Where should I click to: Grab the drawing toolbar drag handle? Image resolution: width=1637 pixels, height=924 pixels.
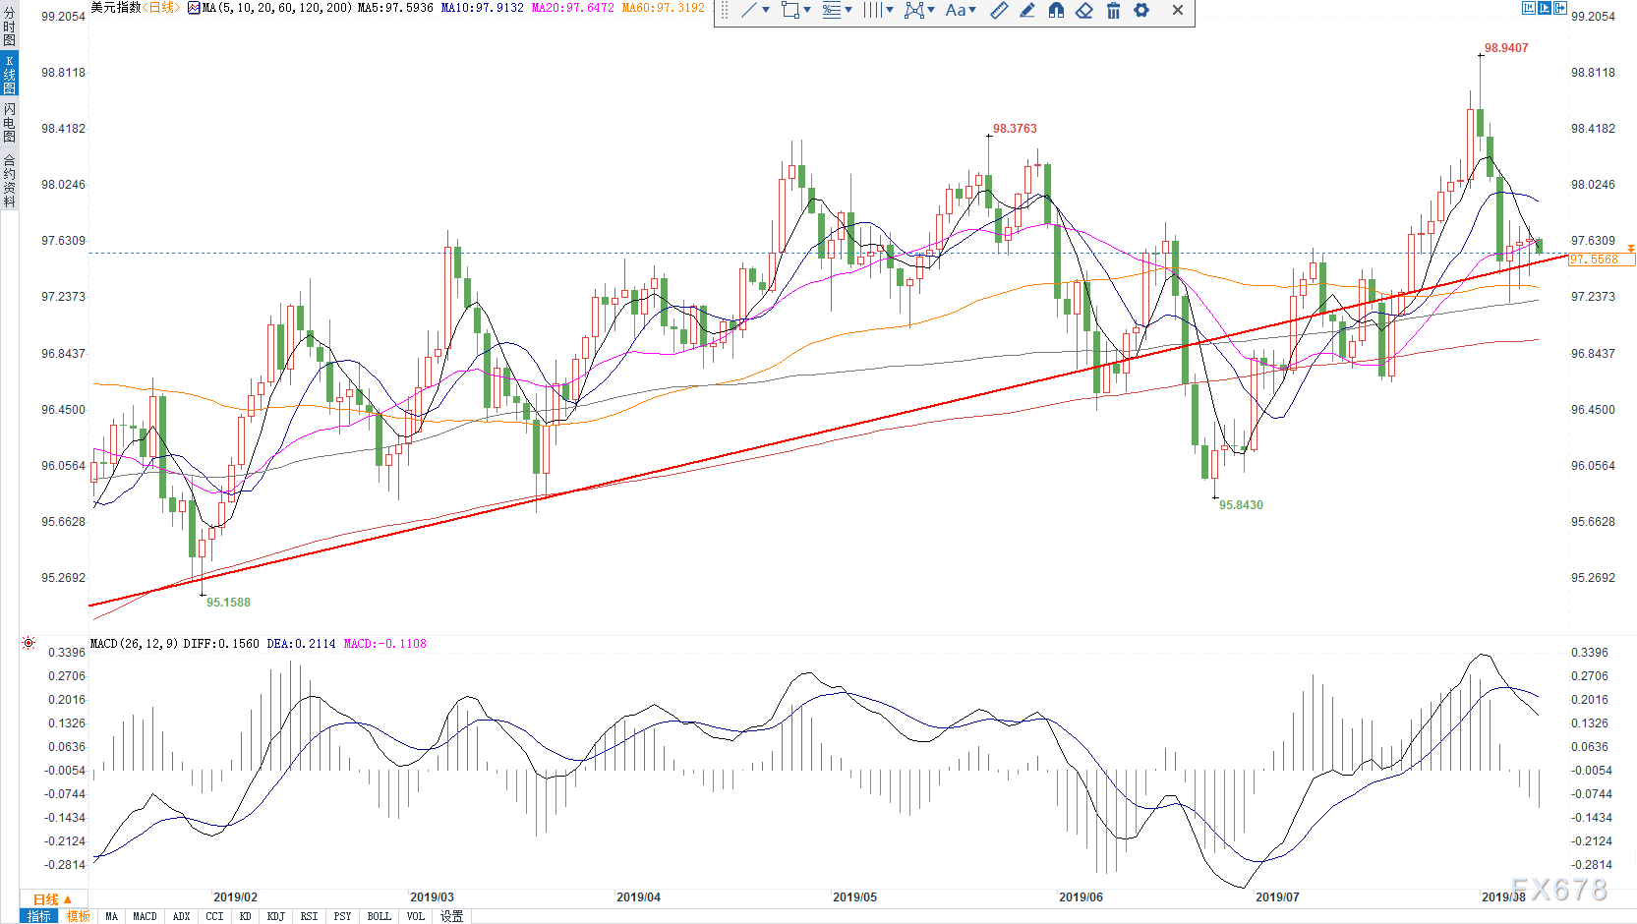[x=725, y=10]
